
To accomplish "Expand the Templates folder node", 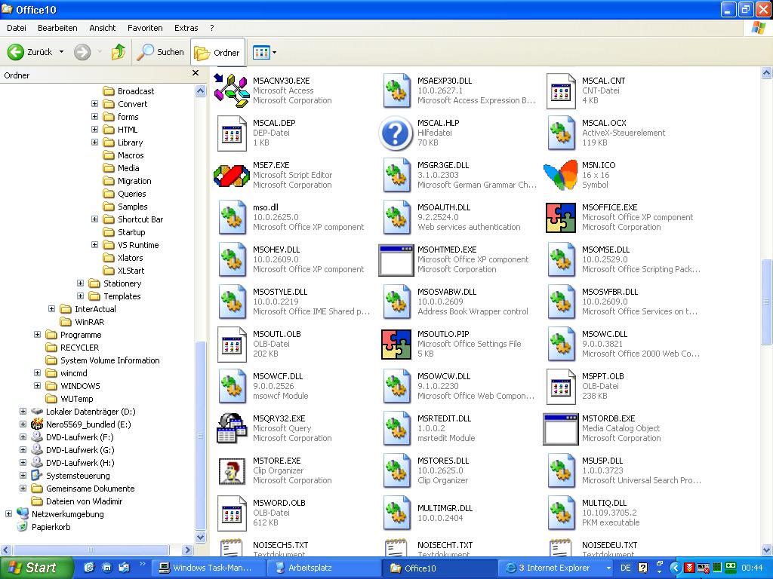I will 80,296.
